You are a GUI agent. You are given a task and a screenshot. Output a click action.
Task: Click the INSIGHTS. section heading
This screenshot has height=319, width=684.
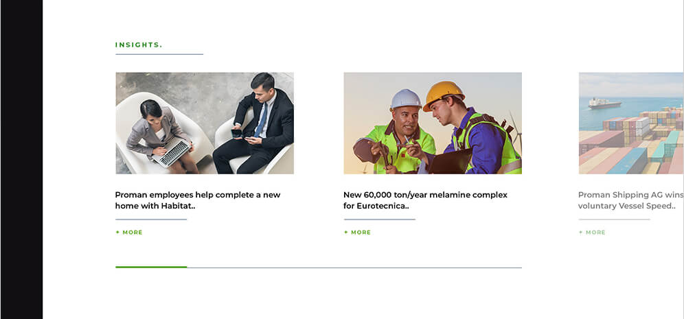tap(139, 45)
